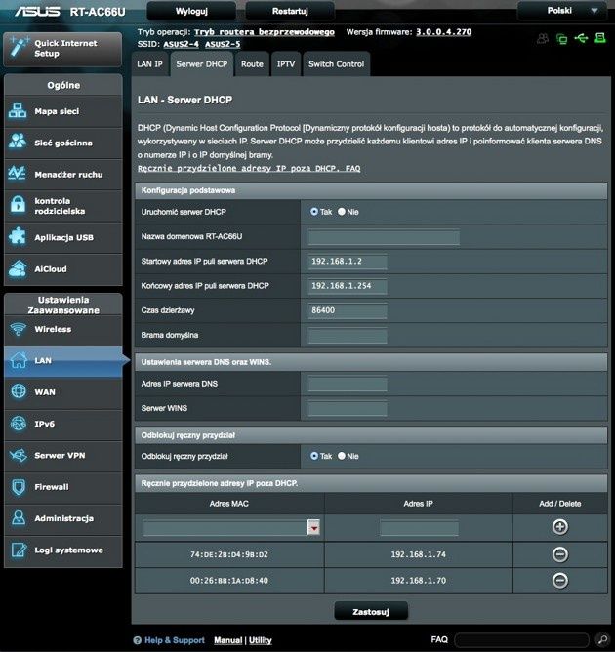
Task: Open the ASUS2-5 SSID link
Action: point(223,44)
